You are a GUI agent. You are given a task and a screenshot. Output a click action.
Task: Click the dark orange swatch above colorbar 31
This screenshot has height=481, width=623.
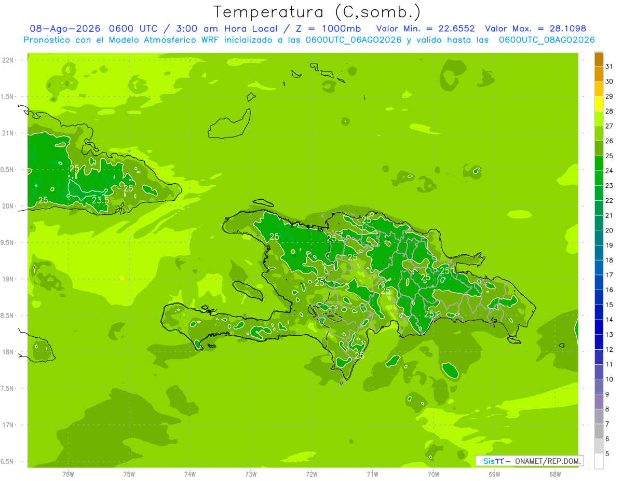pyautogui.click(x=599, y=59)
